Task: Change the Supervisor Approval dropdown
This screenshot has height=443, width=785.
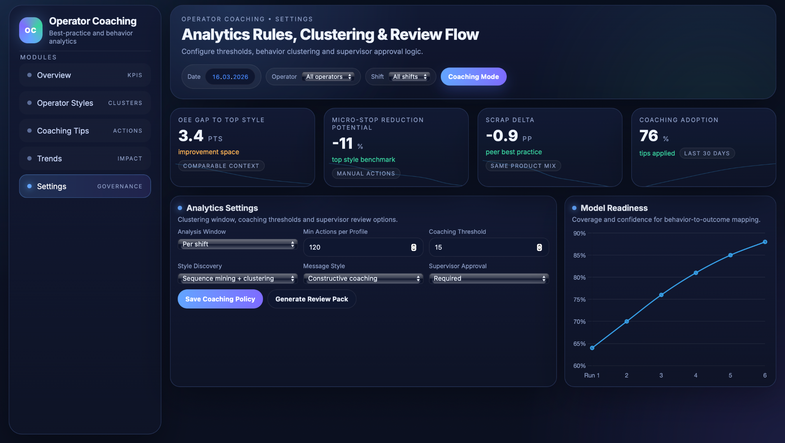Action: [489, 279]
